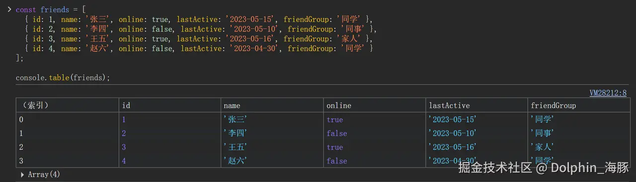Click index cell 0 in the table
Screen dimensions: 636x182
67,119
